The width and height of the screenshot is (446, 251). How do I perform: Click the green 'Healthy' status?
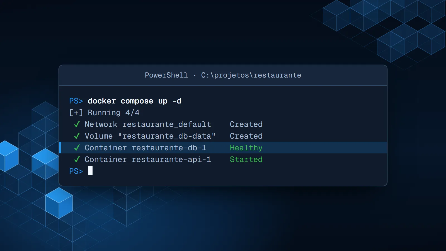coord(246,148)
